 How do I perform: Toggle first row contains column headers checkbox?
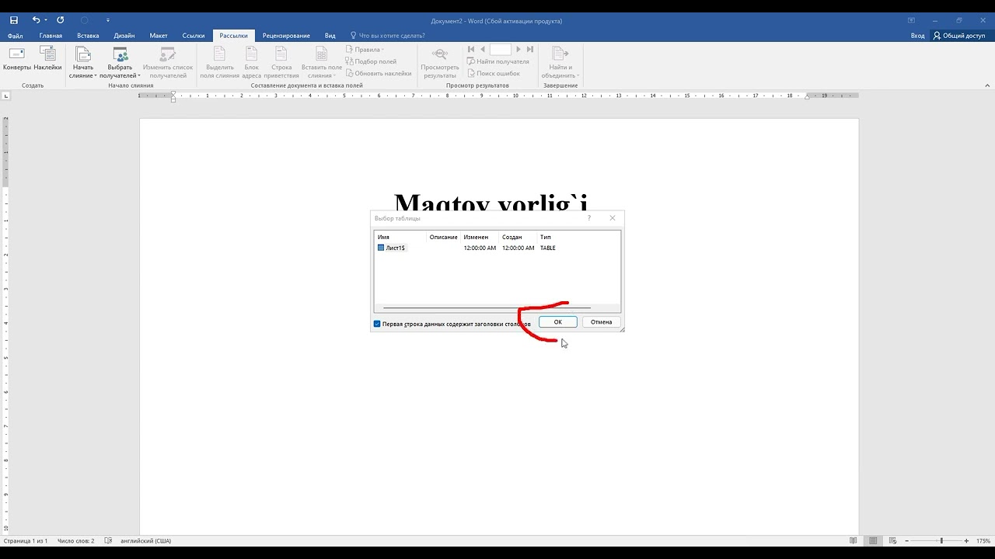377,324
